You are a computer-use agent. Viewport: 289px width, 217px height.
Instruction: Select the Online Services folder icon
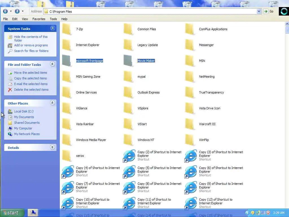click(67, 92)
